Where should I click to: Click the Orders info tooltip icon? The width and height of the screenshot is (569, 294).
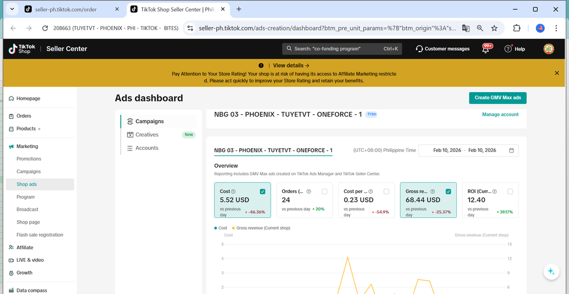point(309,191)
